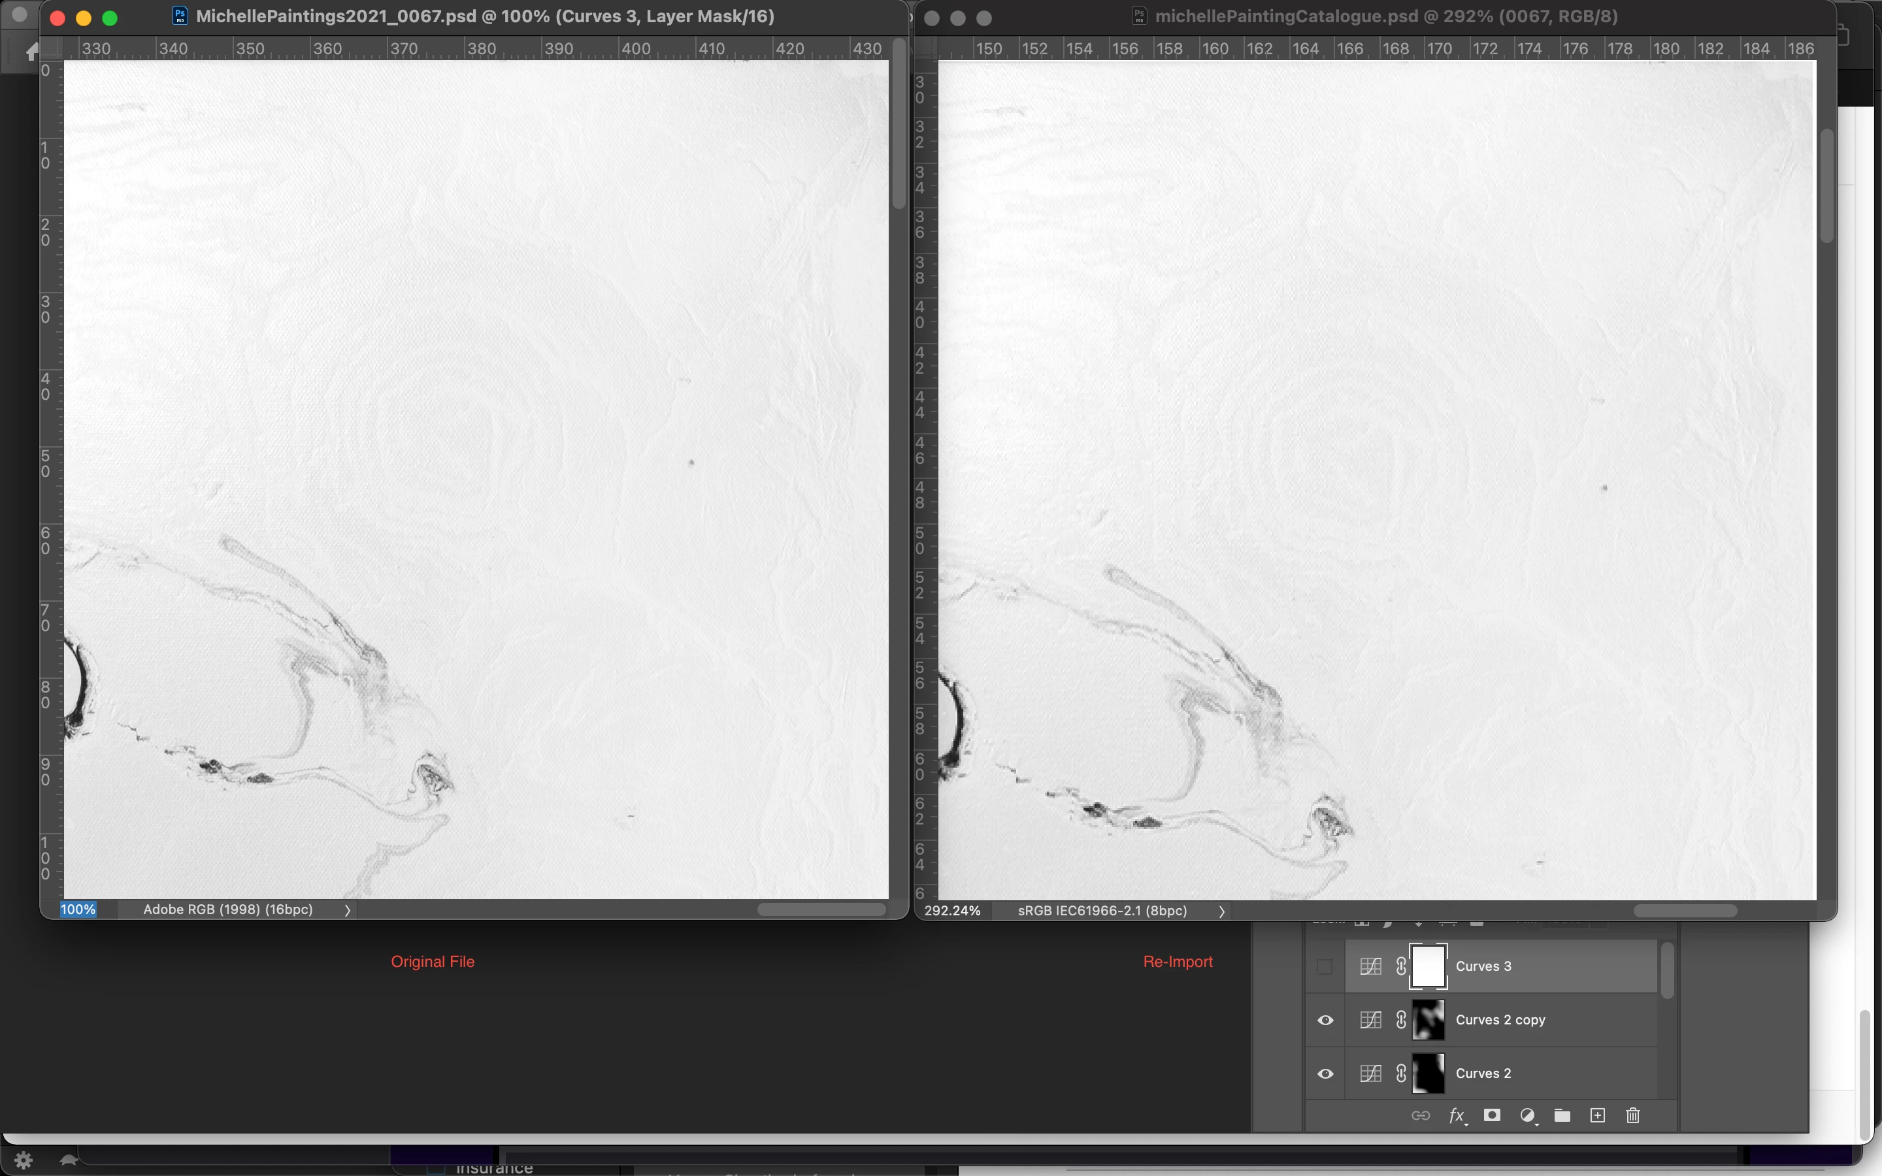Click the Curves 2 copy adjustment icon
The height and width of the screenshot is (1176, 1882).
pos(1370,1020)
